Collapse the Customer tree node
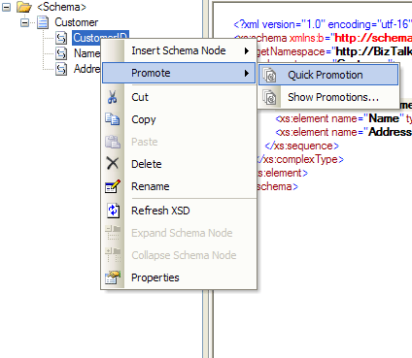Screen dimensions: 412x358 (24, 22)
